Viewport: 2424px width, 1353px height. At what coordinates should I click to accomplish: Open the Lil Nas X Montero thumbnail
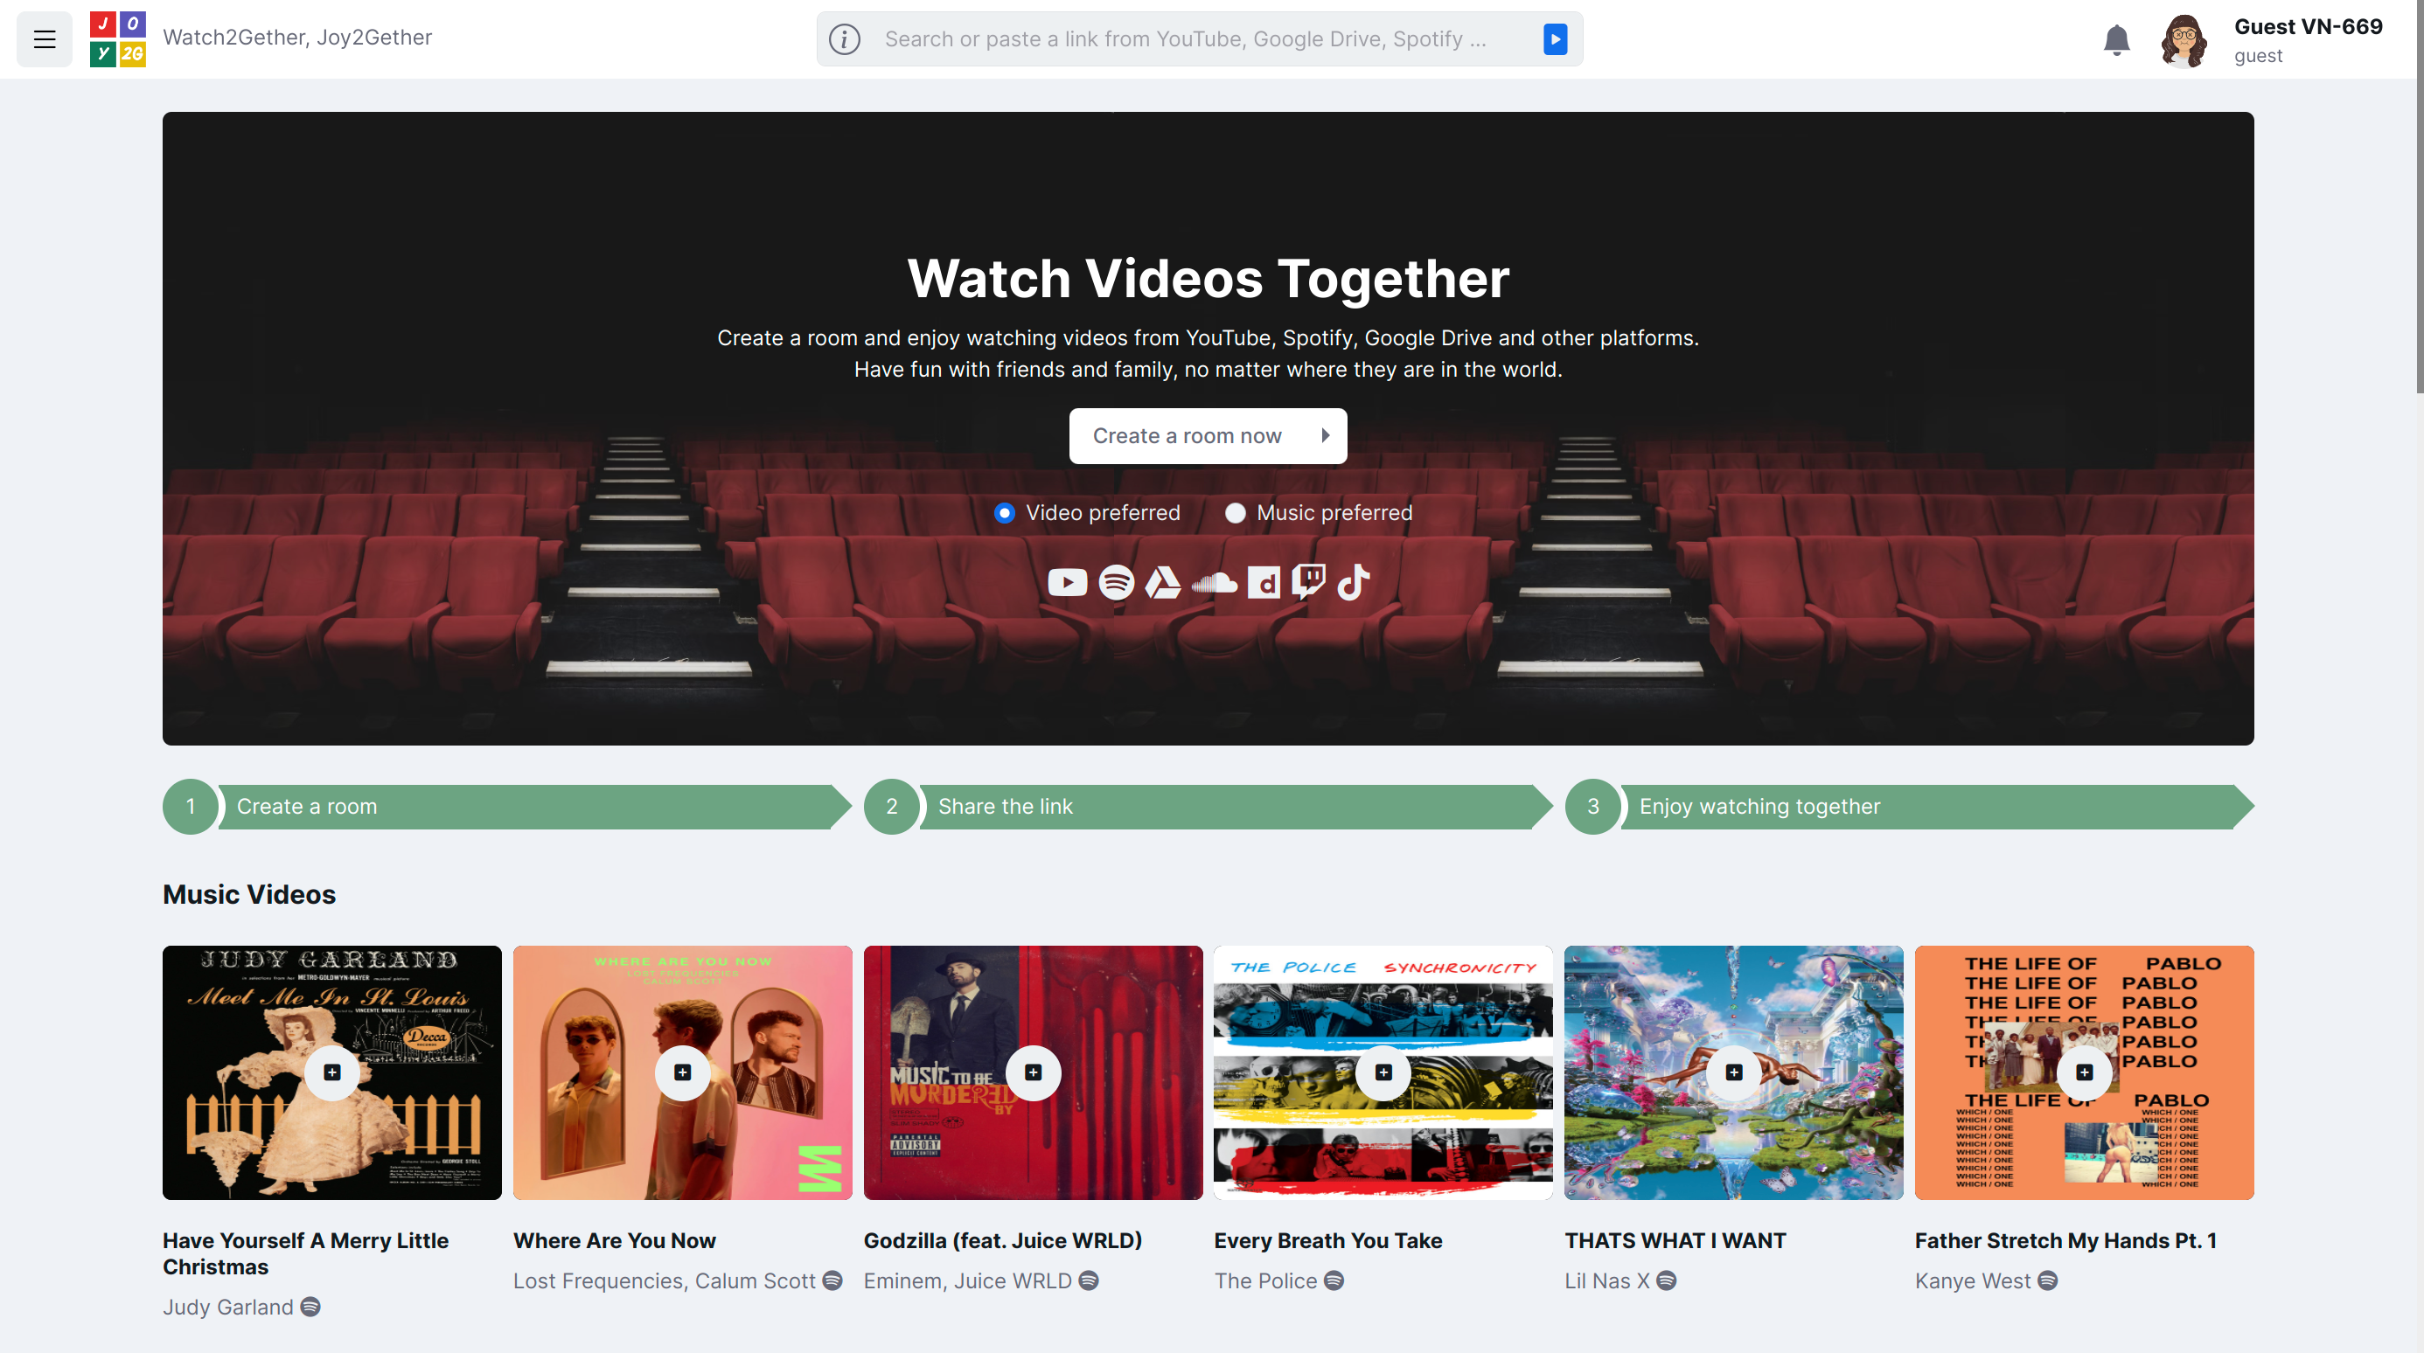click(x=1733, y=1072)
